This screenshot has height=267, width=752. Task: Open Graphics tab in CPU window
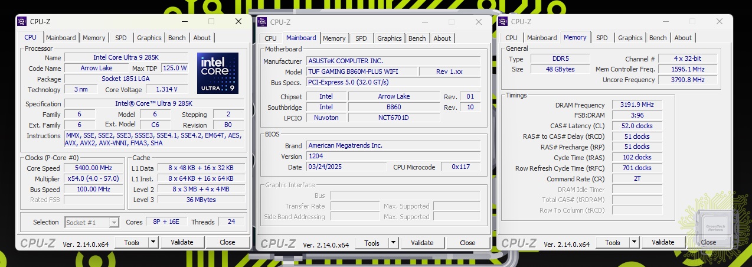[149, 38]
